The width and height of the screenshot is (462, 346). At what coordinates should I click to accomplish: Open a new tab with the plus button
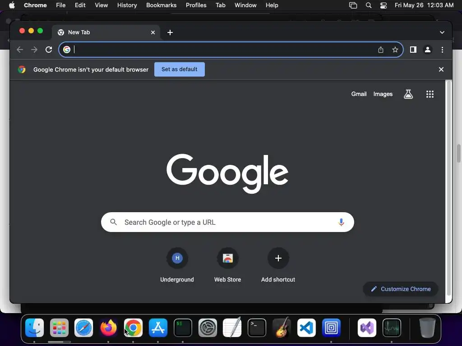170,32
